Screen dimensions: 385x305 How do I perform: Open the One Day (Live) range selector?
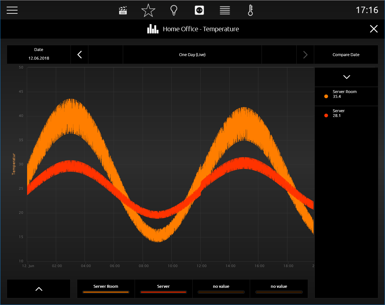coord(192,54)
